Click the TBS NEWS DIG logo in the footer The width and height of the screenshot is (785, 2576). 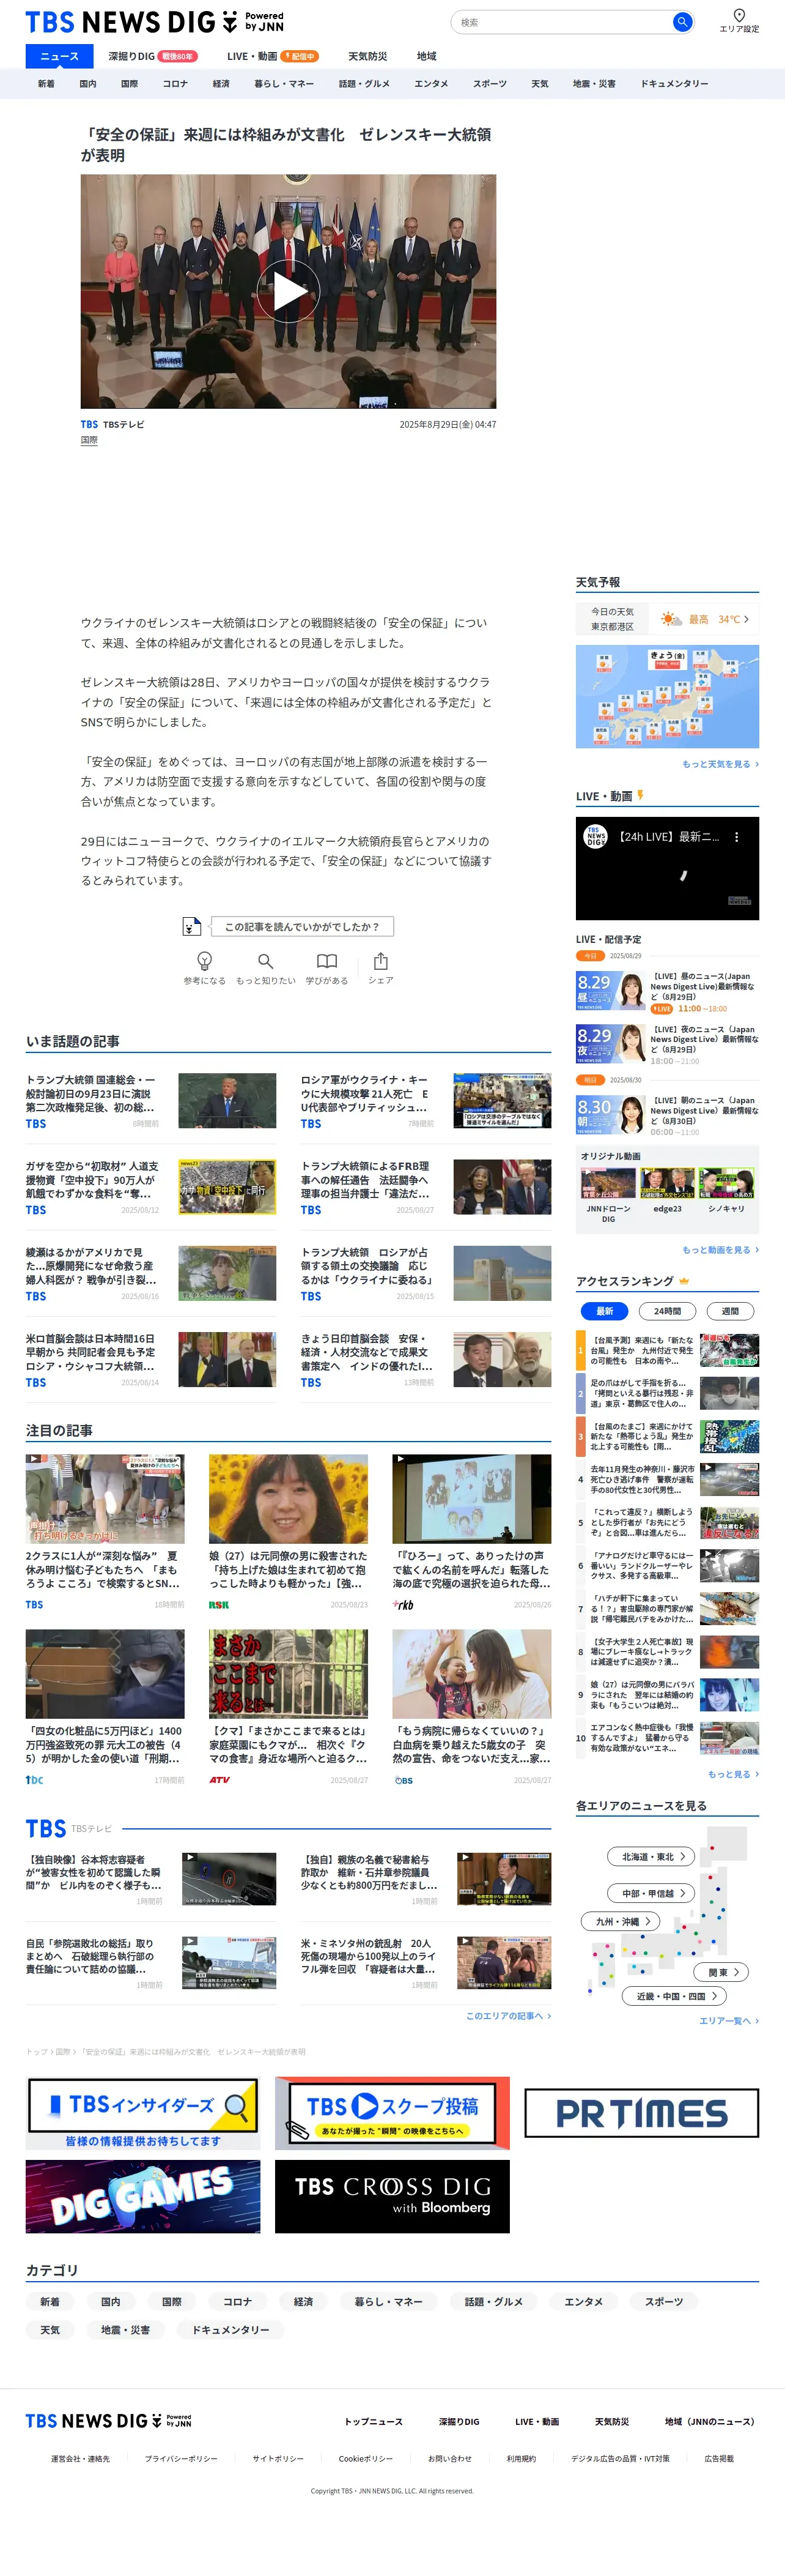(x=109, y=2421)
